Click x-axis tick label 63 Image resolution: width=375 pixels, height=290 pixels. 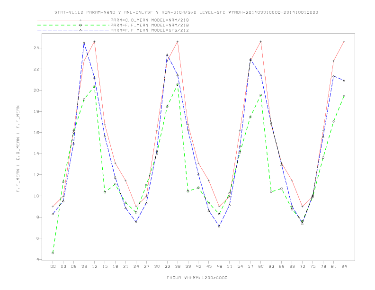tap(271, 266)
